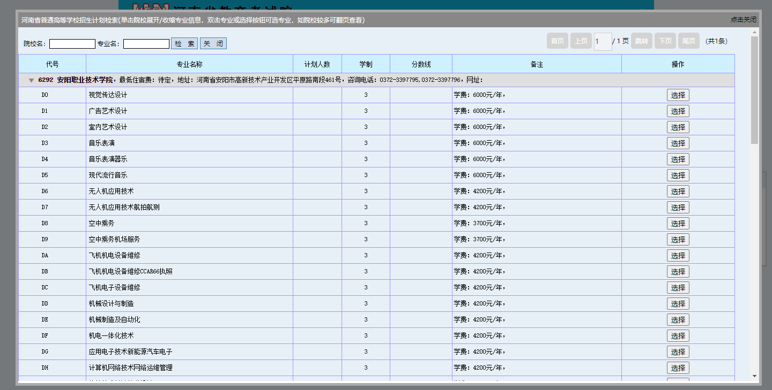Viewport: 772px width, 390px height.
Task: Click 选择 for 机械制造及自动化
Action: pyautogui.click(x=678, y=320)
